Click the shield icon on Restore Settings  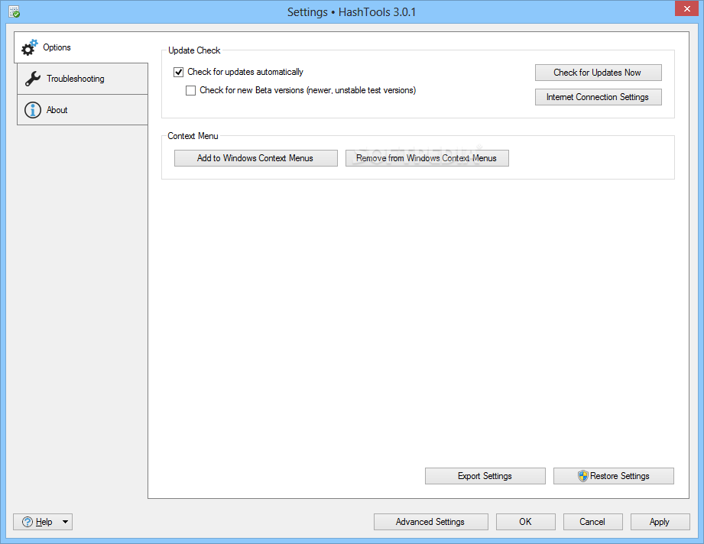click(582, 476)
